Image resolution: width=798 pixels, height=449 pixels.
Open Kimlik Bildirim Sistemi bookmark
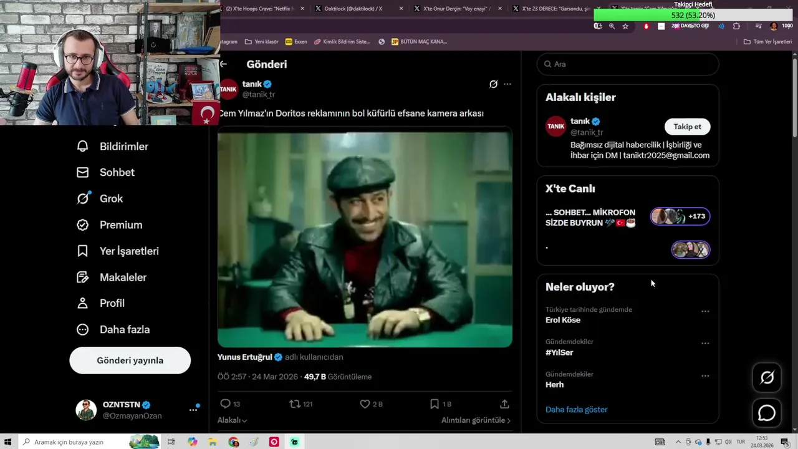342,42
